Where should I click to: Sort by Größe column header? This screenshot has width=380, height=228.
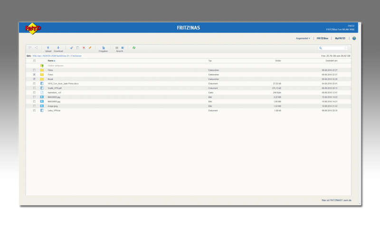[278, 61]
